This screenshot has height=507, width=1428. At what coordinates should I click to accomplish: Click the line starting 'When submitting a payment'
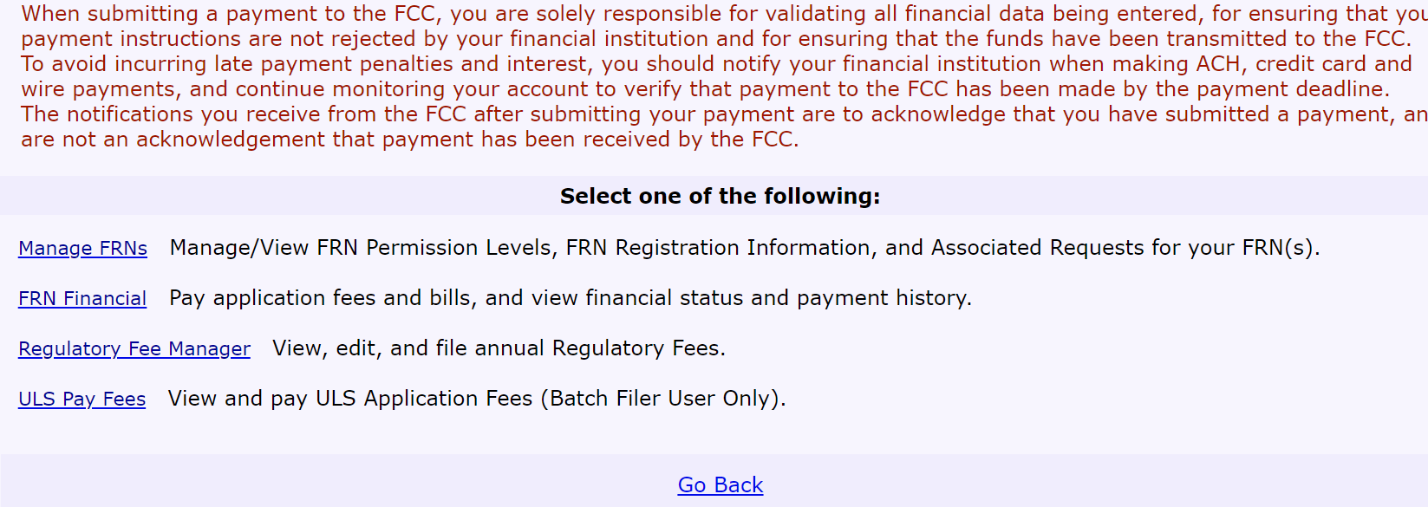[x=720, y=14]
